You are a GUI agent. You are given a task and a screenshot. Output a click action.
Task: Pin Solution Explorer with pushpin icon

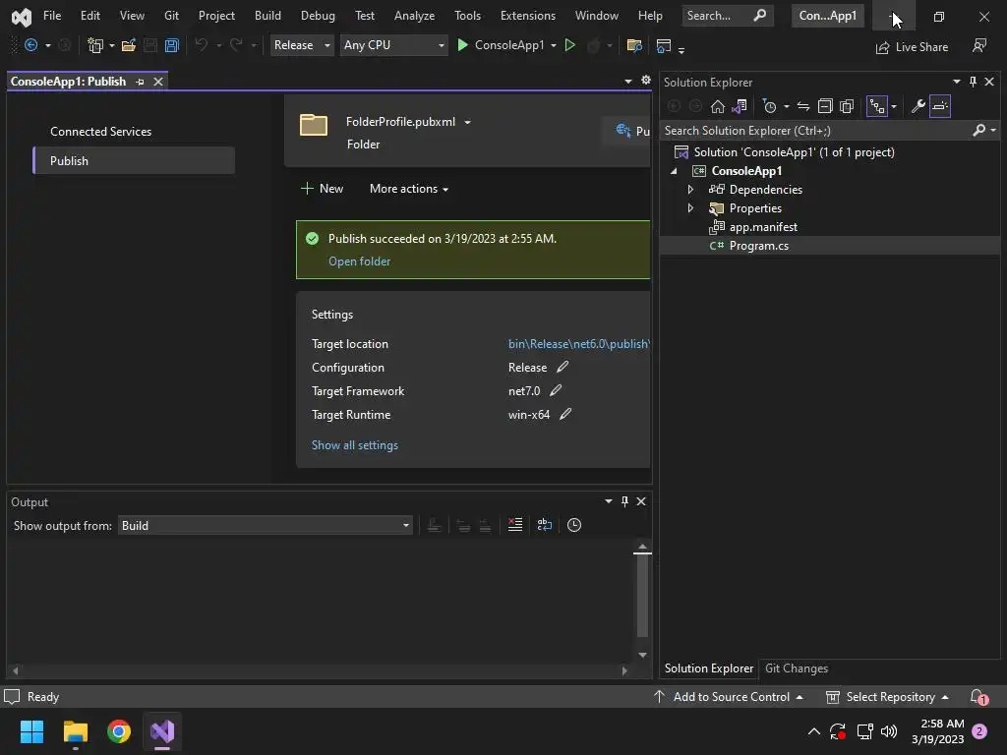point(973,82)
